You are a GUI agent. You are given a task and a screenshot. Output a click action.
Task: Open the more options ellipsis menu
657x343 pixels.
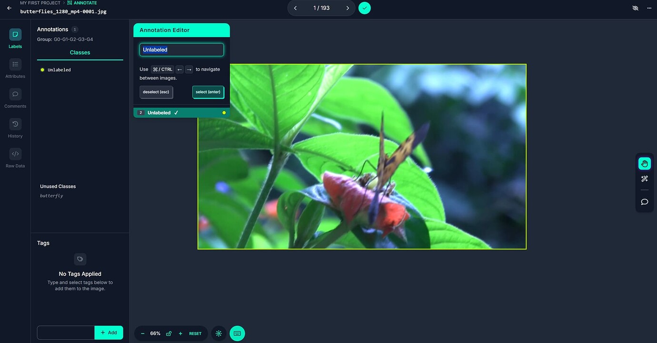coord(649,8)
